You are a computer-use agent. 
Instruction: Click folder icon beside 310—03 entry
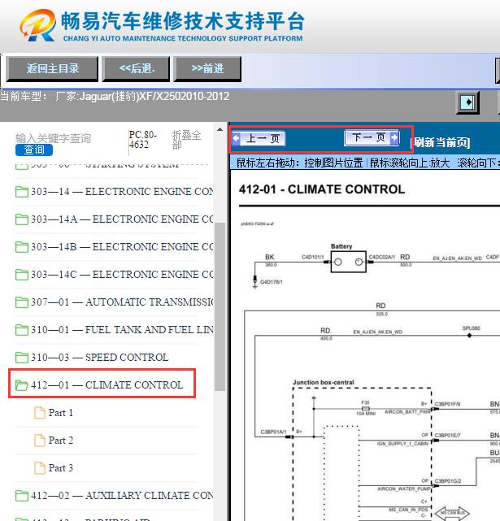[22, 357]
